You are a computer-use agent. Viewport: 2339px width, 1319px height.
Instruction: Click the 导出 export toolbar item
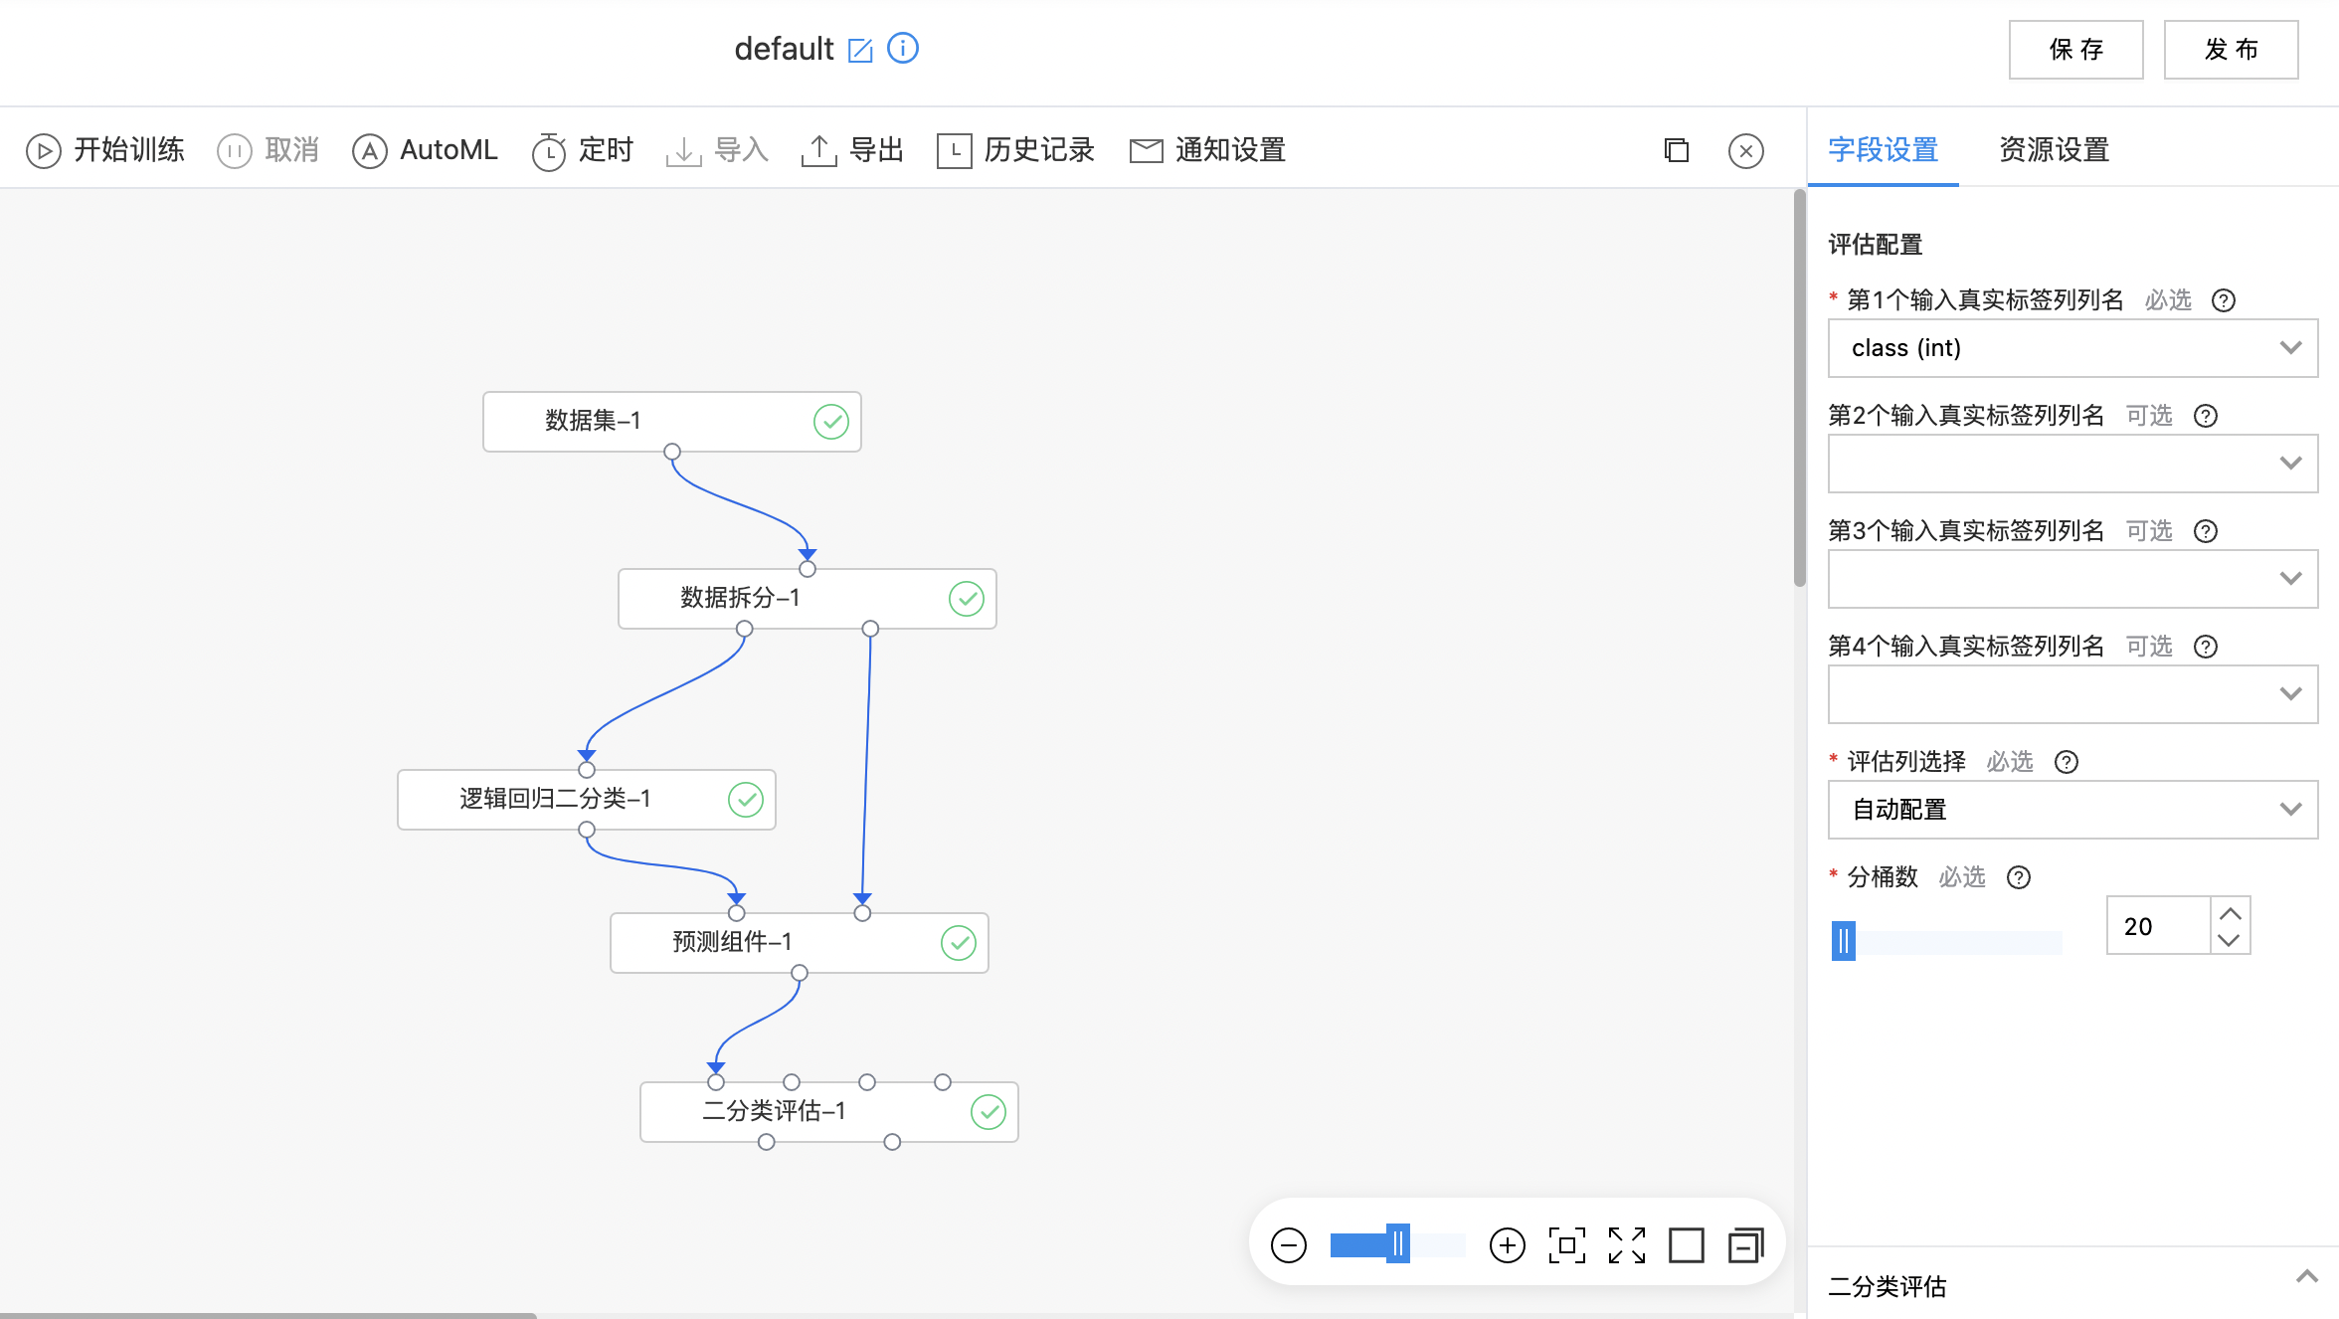[852, 150]
